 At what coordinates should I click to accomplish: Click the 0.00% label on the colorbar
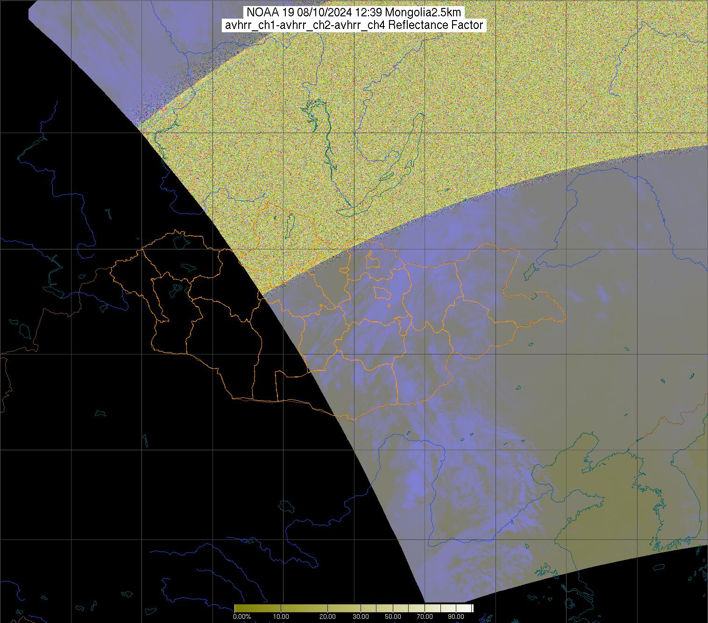pyautogui.click(x=242, y=617)
